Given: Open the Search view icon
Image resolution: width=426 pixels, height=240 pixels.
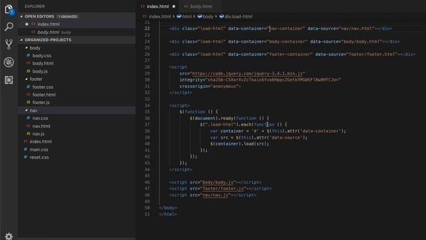Looking at the screenshot, I should (x=9, y=27).
